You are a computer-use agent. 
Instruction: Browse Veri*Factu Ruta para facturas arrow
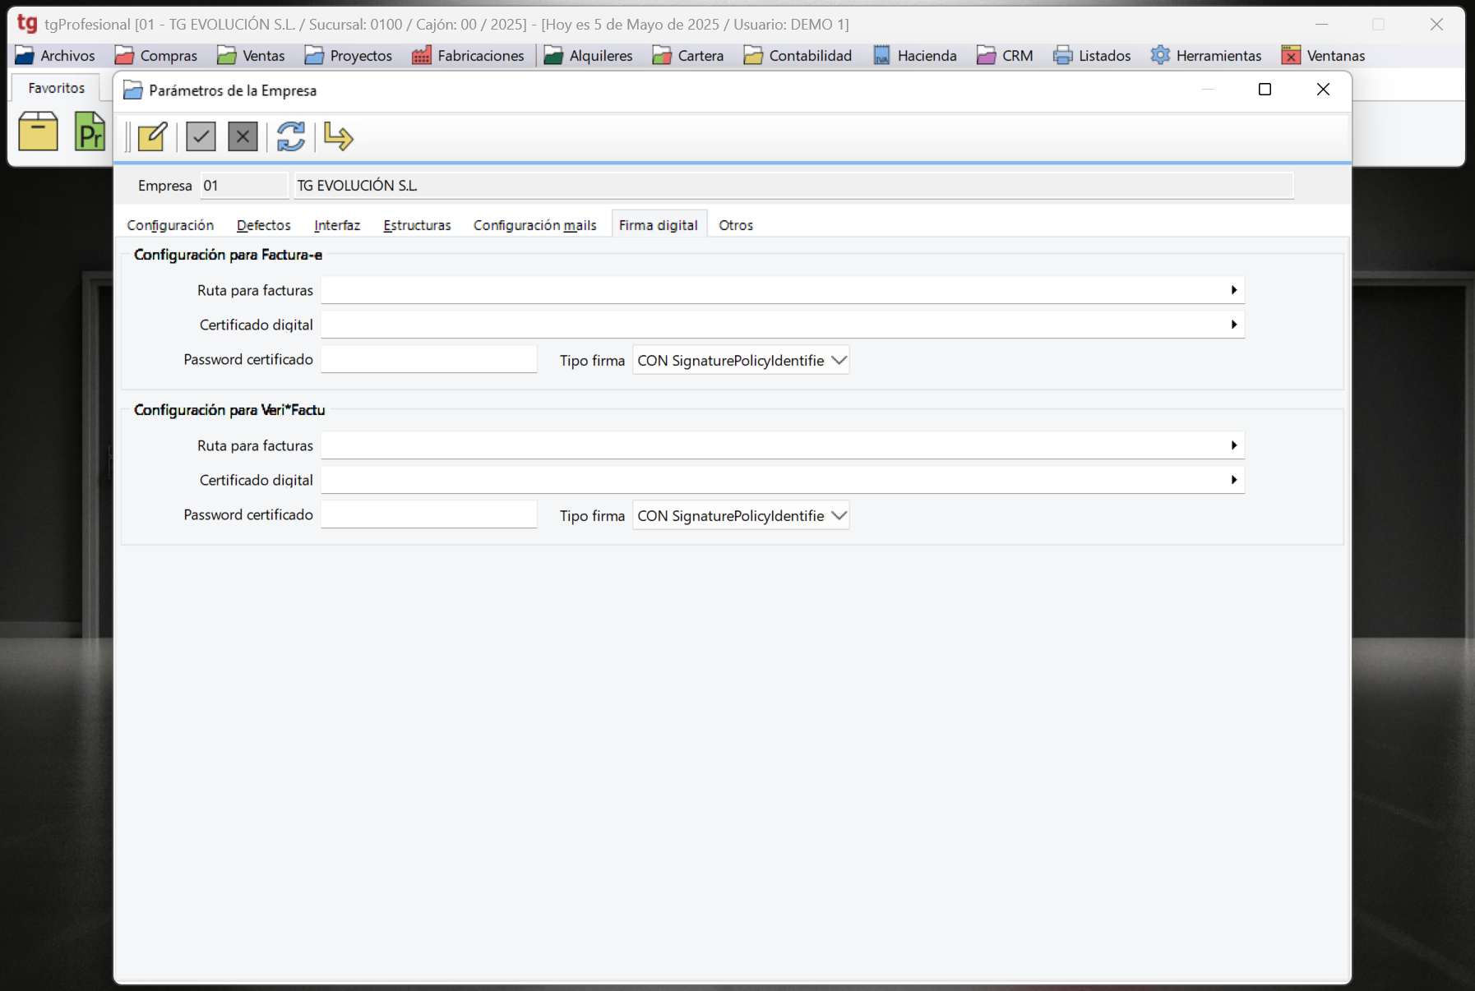coord(1233,445)
